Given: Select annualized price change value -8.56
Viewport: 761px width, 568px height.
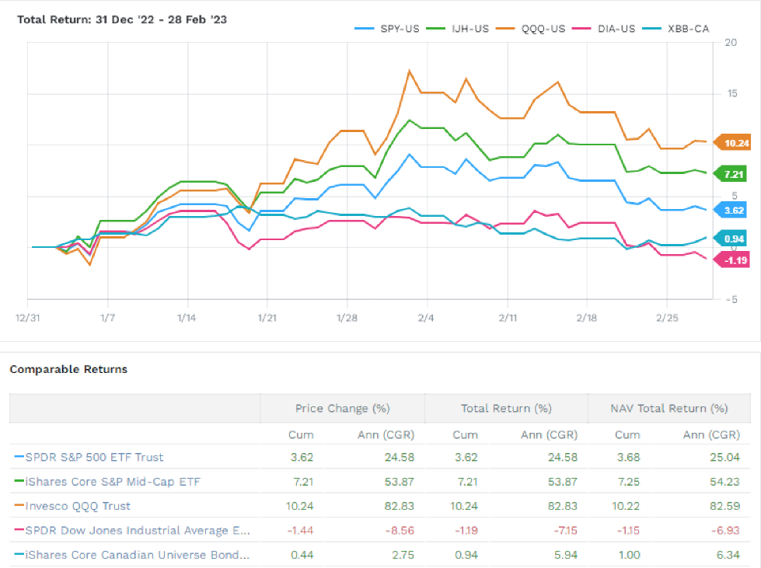Looking at the screenshot, I should [x=400, y=530].
